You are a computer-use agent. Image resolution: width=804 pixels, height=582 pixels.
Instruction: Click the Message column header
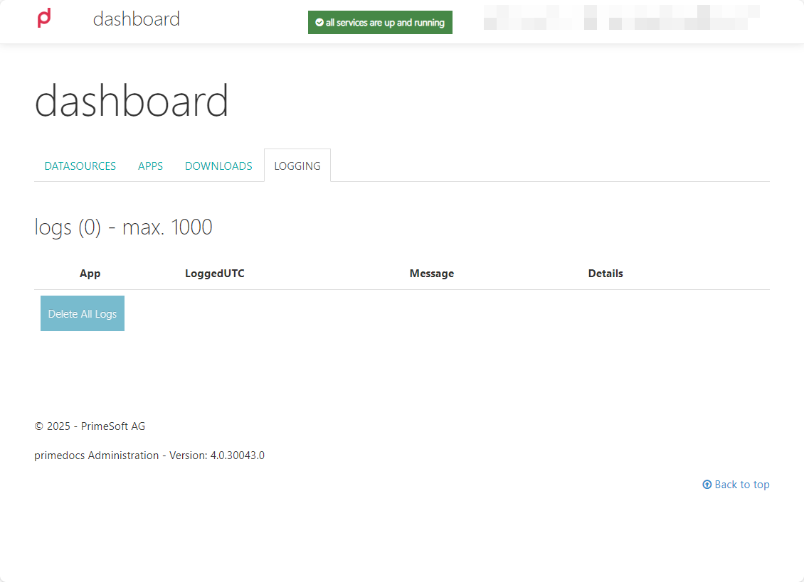pos(432,274)
